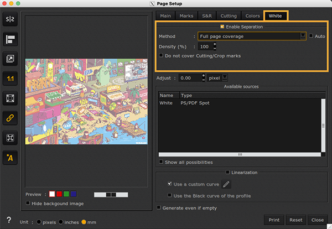332x229 pixels.
Task: Click the 1:1 scale icon
Action: 11,79
